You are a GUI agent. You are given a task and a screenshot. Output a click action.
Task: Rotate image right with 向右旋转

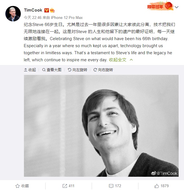point(103,70)
